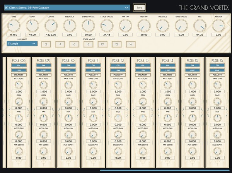The height and width of the screenshot is (173, 232).
Task: Click the Mix value field 94.22
Action: tap(200, 35)
